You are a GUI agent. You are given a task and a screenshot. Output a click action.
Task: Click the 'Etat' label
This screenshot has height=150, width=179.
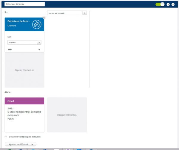coord(9,37)
